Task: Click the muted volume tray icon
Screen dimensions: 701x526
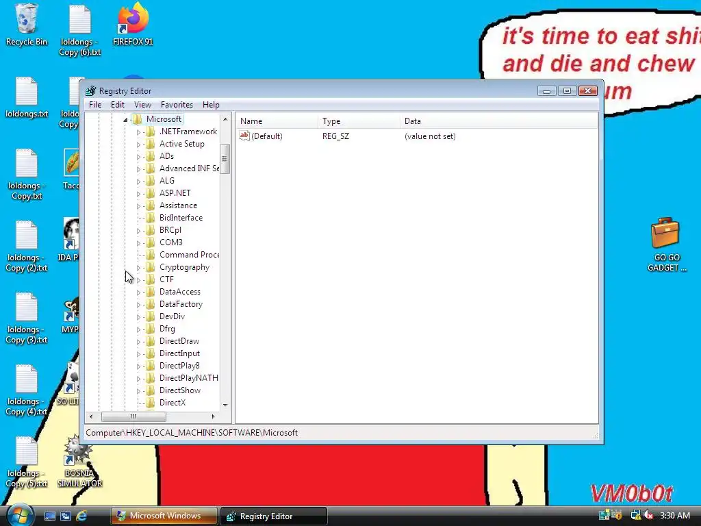Action: coord(648,515)
